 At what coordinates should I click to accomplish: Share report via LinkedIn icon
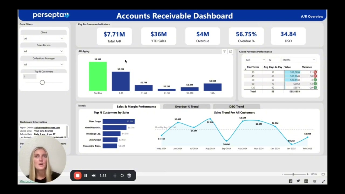[306, 181]
